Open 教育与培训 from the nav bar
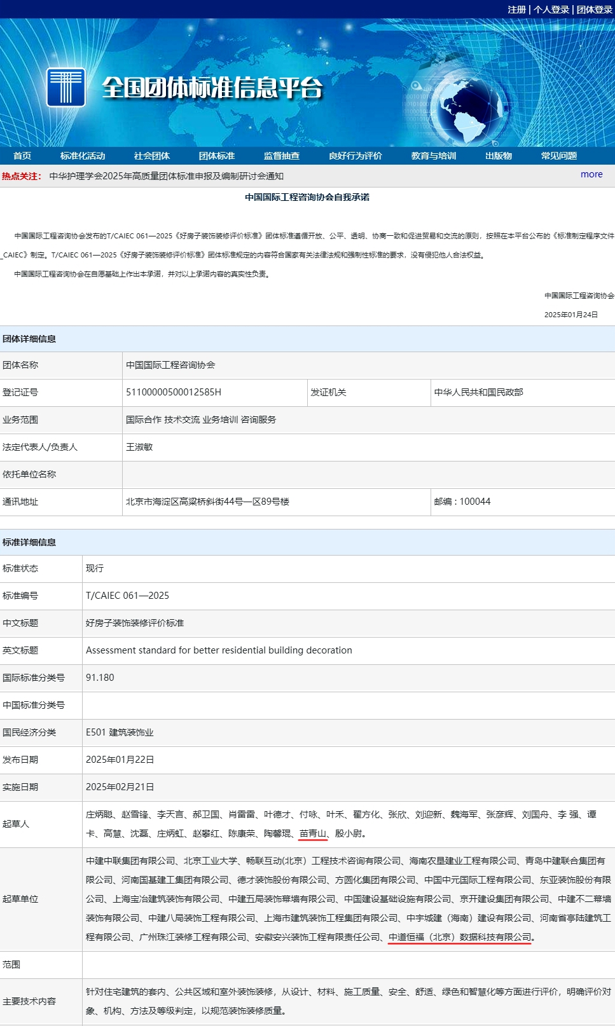The width and height of the screenshot is (615, 1026). click(434, 156)
